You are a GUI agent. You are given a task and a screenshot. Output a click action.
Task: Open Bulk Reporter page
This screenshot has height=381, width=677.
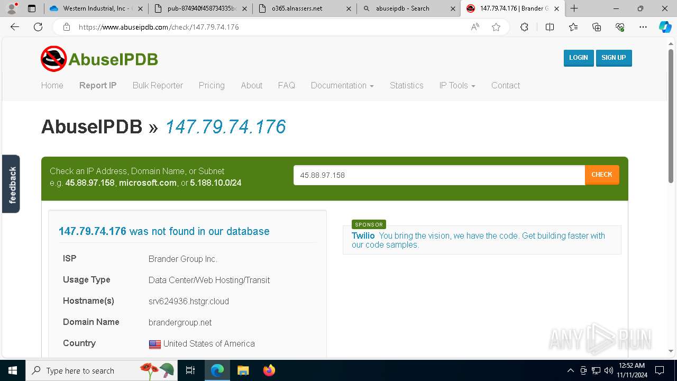[158, 85]
